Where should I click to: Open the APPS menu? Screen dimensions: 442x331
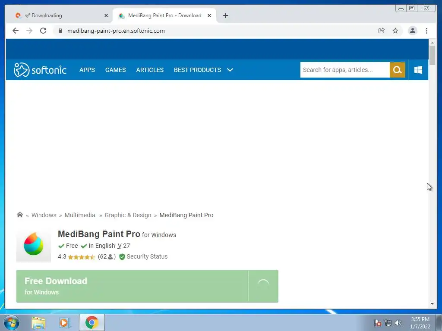pos(87,70)
